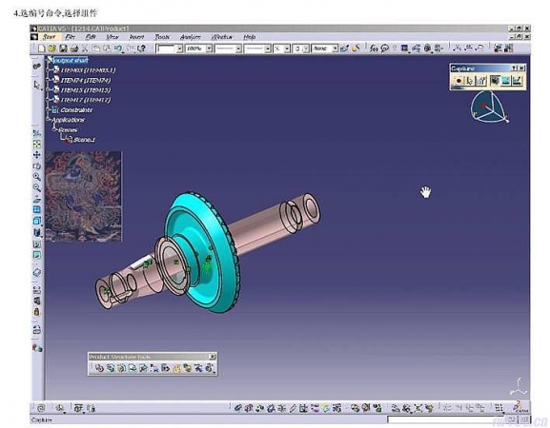Click the What's This help icon
The height and width of the screenshot is (428, 550).
(142, 49)
